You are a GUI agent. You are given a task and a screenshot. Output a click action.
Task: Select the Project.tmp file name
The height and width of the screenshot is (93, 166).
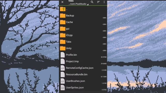click(x=72, y=61)
